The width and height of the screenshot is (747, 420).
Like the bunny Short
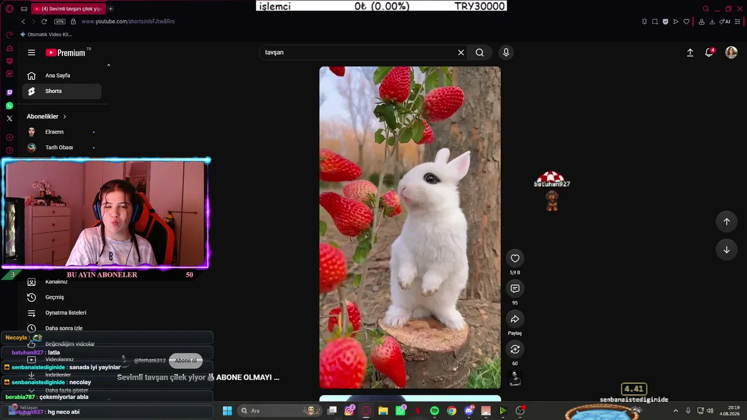coord(515,258)
